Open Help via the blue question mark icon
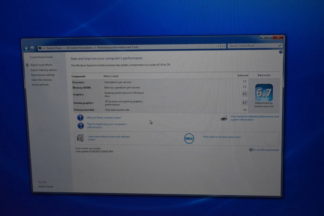 [280, 52]
